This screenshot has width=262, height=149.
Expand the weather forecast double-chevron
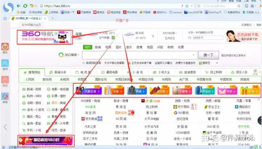[153, 36]
